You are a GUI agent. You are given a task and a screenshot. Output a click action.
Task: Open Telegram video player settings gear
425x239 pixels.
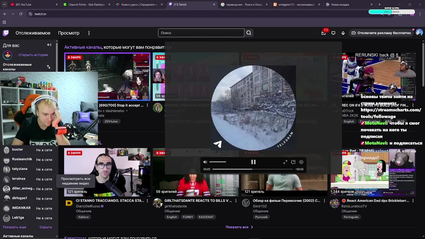(x=301, y=162)
